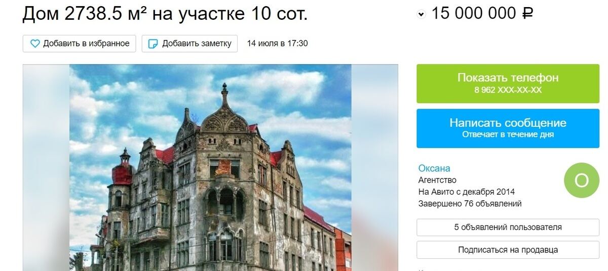This screenshot has height=271, width=608.
Task: Click Подписаться на продавца button
Action: [508, 250]
